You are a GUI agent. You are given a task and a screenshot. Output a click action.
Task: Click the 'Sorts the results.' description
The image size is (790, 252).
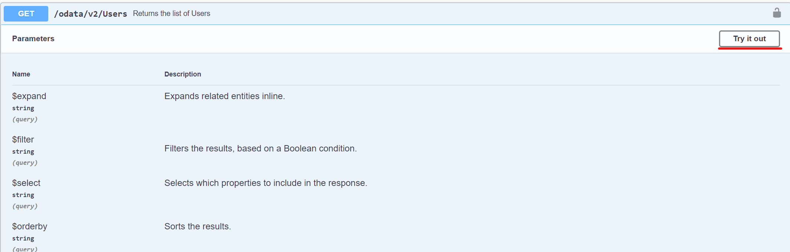[x=198, y=226]
